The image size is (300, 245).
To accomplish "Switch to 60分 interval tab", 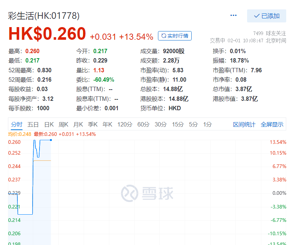I will coord(143,124).
